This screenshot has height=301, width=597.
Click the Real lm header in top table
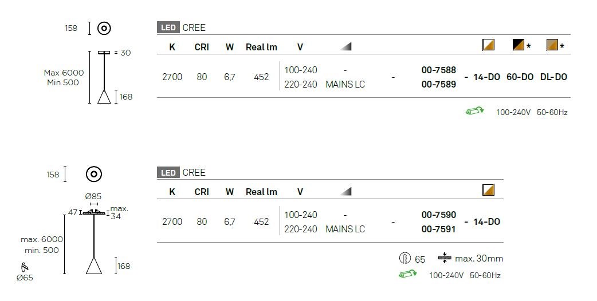(x=261, y=47)
